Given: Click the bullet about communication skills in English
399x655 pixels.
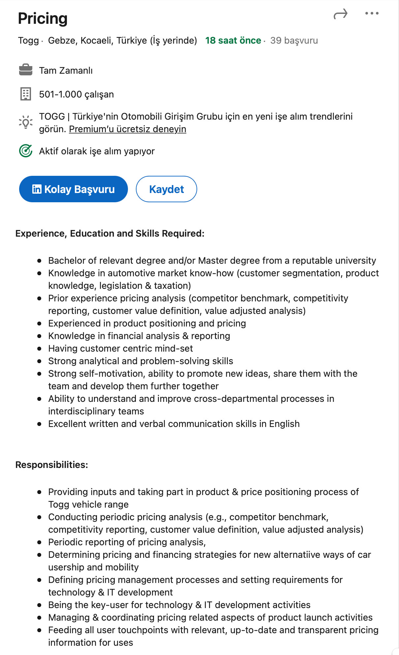Looking at the screenshot, I should 174,424.
